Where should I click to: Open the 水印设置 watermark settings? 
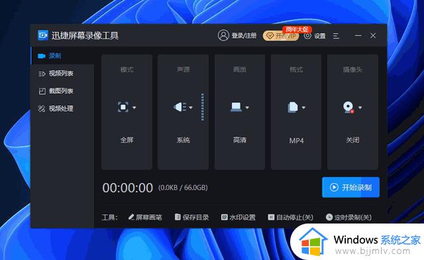pyautogui.click(x=238, y=217)
